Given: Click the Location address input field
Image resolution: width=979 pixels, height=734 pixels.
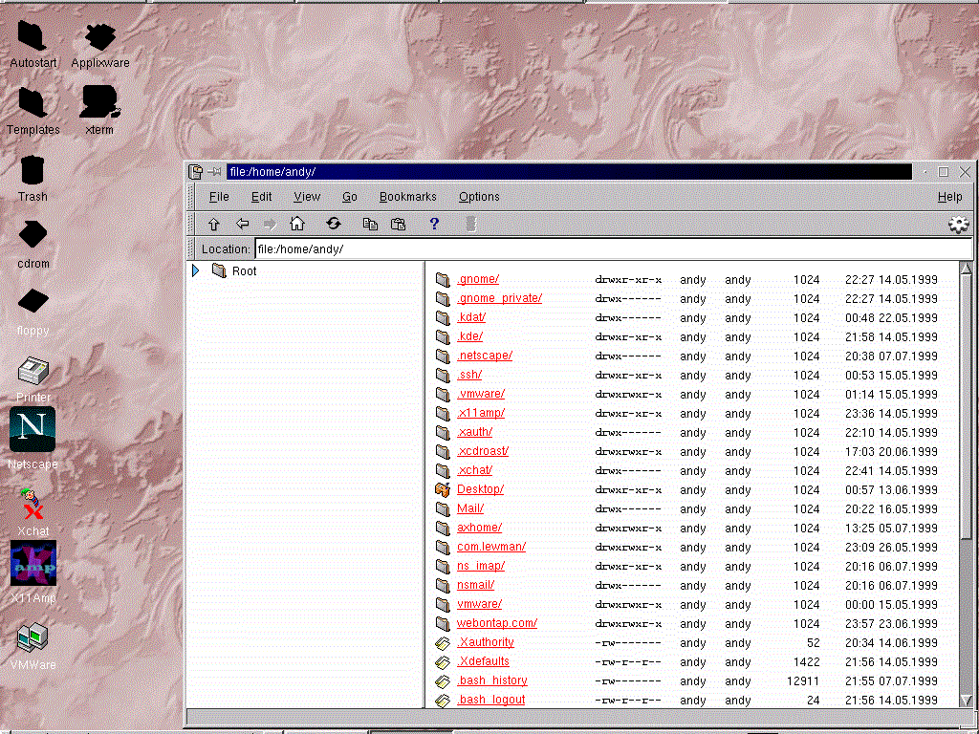Looking at the screenshot, I should coord(612,249).
